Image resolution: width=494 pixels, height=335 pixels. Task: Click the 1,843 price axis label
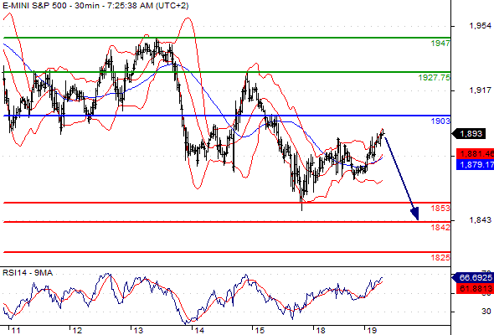[480, 220]
